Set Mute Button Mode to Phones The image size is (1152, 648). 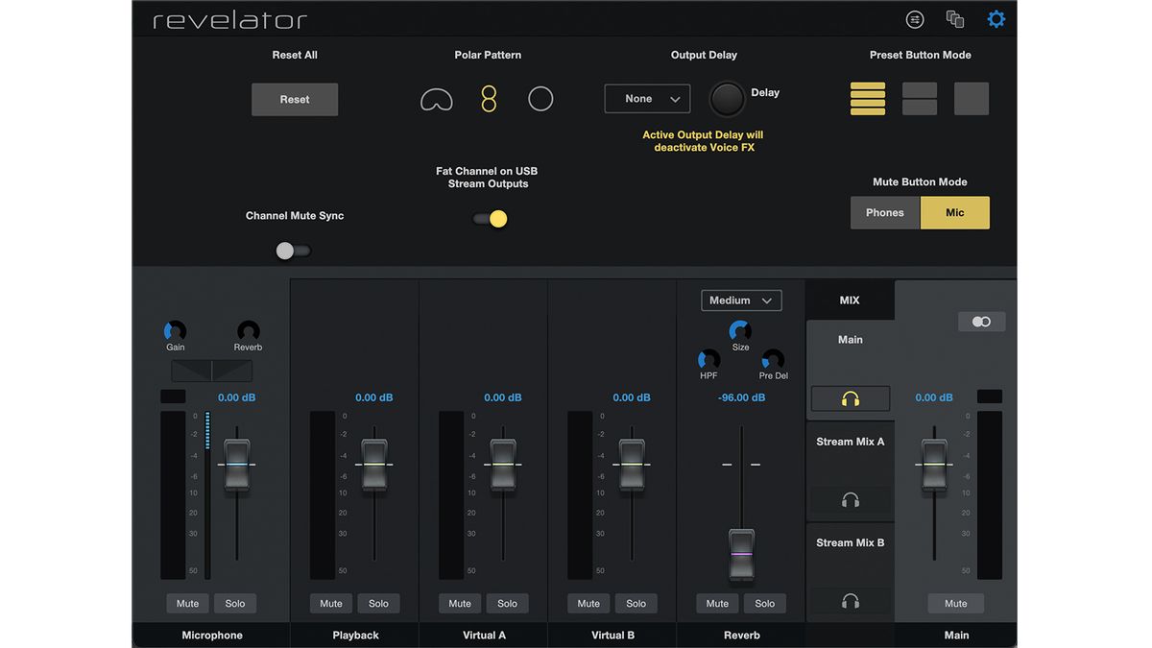[885, 213]
